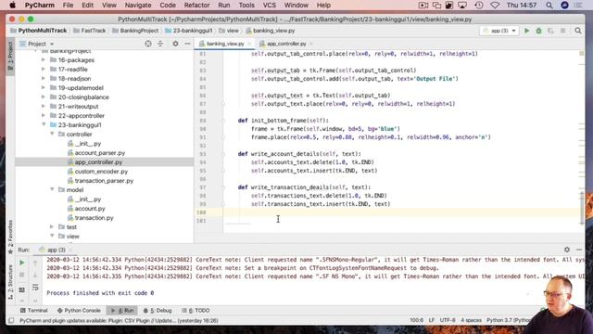
Task: Open Project panel settings gear
Action: point(175,44)
